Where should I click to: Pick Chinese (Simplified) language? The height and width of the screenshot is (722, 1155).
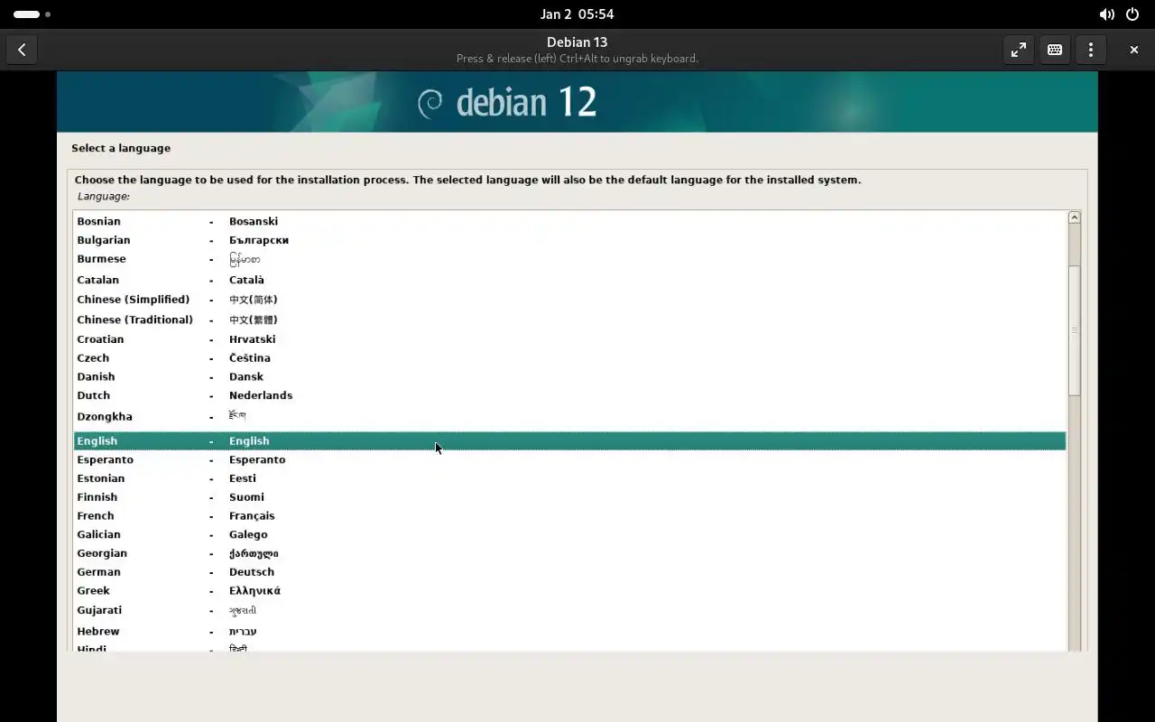click(569, 300)
